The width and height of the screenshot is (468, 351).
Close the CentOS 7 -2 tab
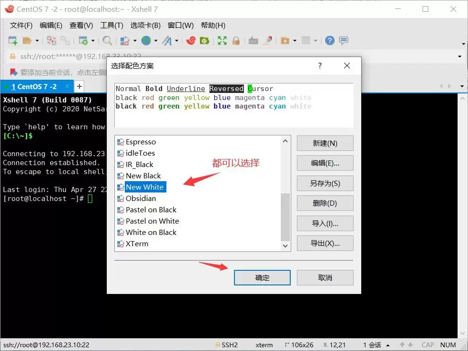(68, 86)
